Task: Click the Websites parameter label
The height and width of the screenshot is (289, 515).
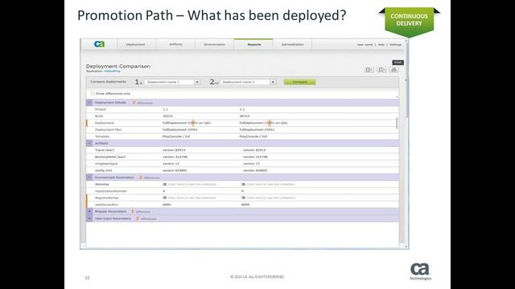Action: (x=102, y=185)
